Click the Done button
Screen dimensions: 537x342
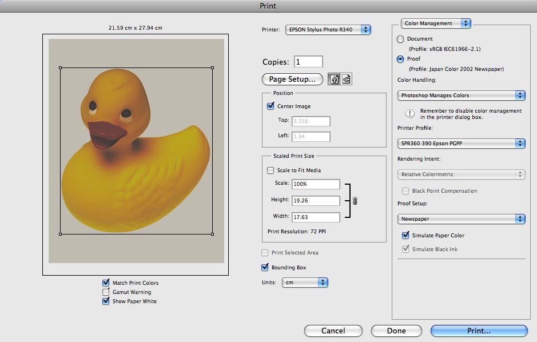pyautogui.click(x=396, y=331)
